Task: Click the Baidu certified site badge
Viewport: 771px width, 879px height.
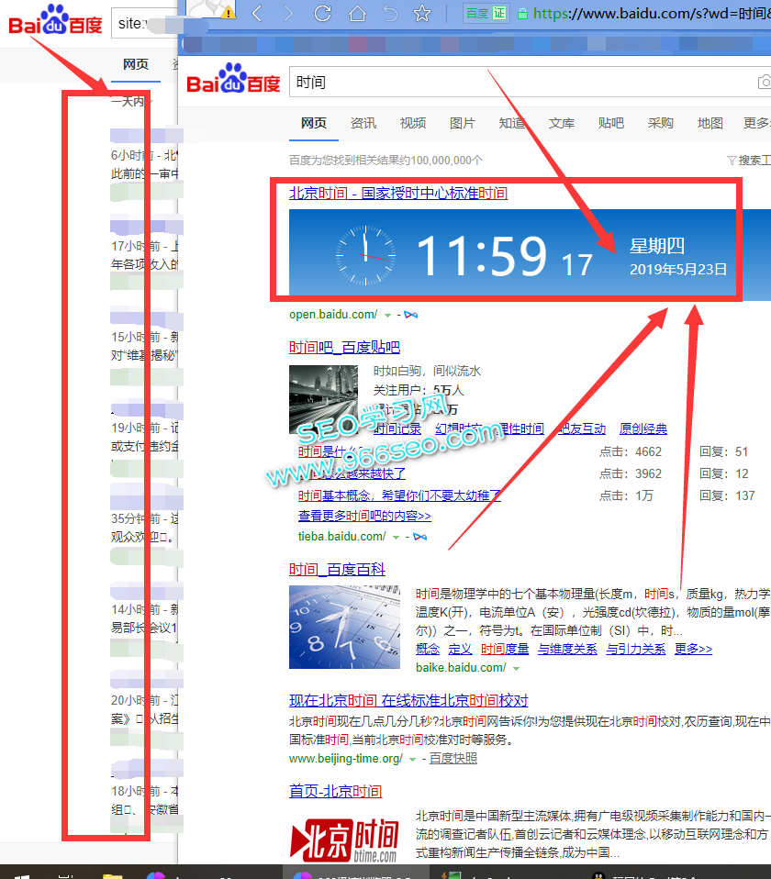Action: (x=486, y=13)
